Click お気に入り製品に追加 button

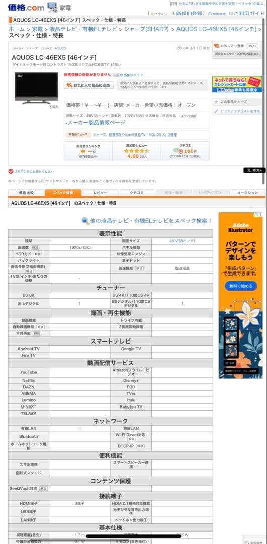tap(88, 85)
